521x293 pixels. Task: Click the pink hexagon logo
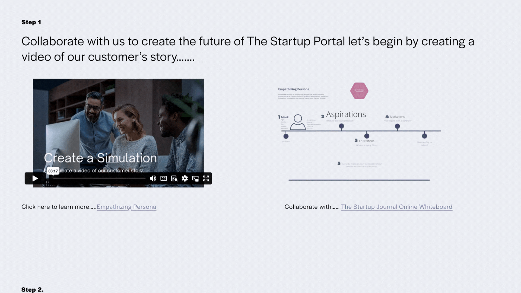tap(359, 91)
